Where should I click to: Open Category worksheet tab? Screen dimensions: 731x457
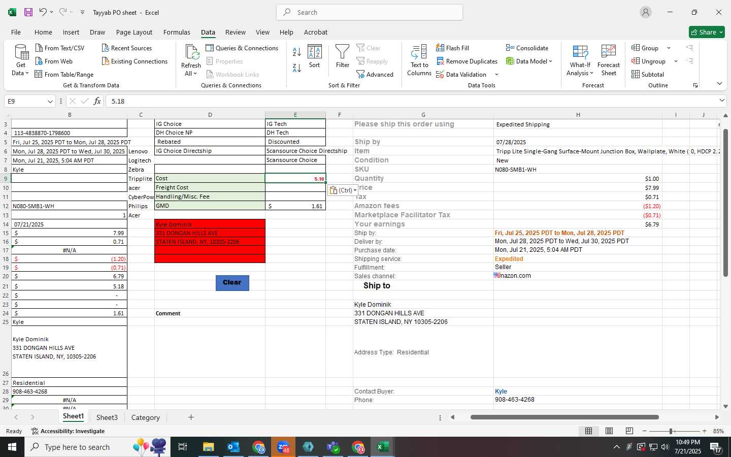(x=146, y=417)
